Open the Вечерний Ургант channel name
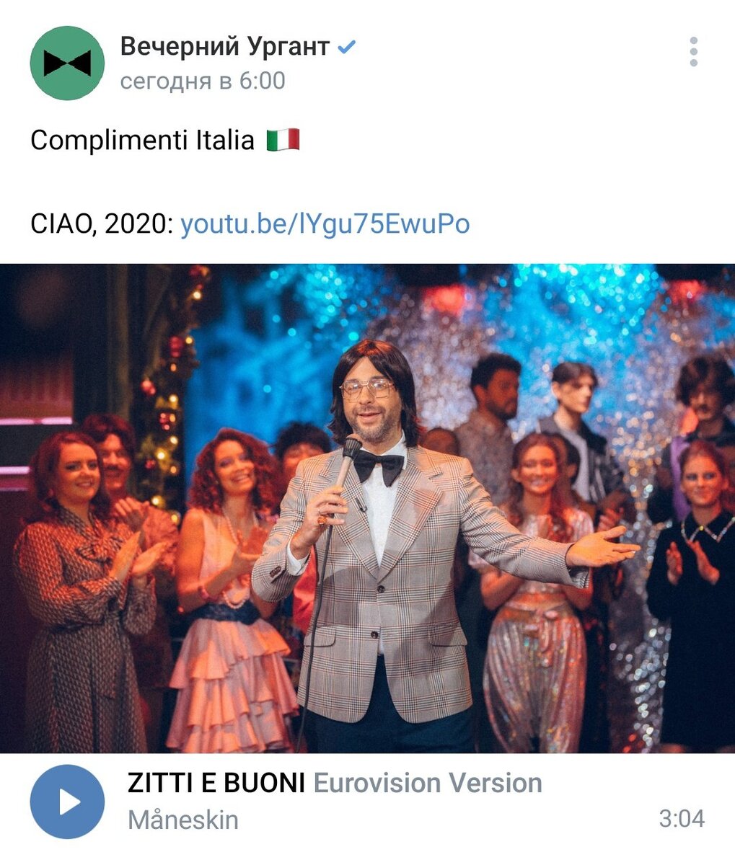The width and height of the screenshot is (735, 865). 225,47
